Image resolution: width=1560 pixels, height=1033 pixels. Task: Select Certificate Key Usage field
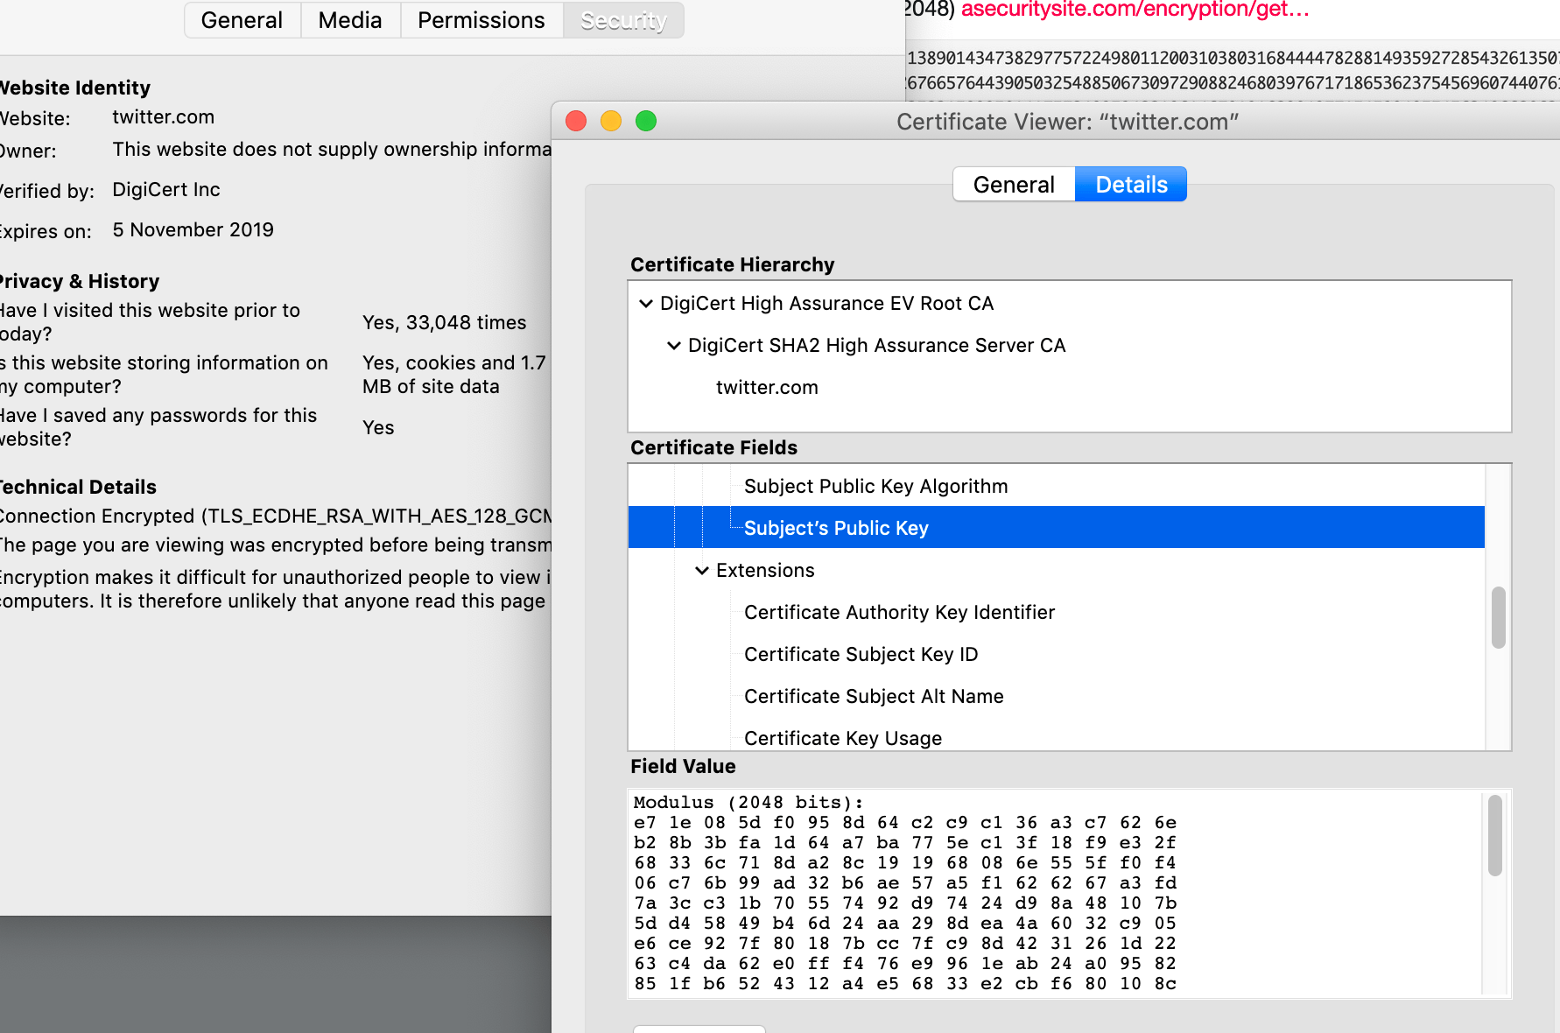pyautogui.click(x=842, y=738)
